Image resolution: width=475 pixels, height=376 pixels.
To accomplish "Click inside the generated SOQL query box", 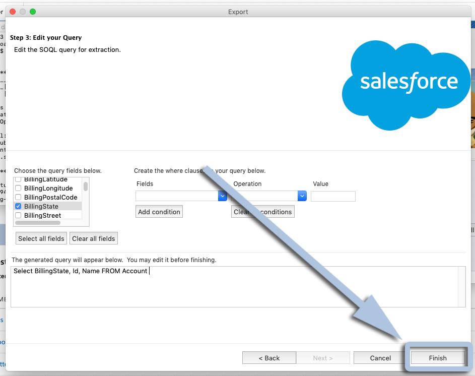I will [237, 286].
